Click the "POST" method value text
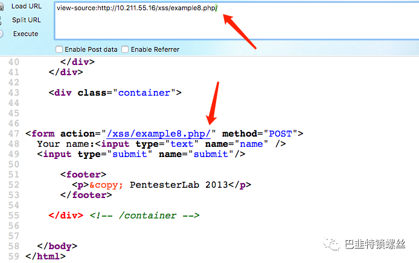Viewport: 419px width, 263px height. [x=280, y=134]
